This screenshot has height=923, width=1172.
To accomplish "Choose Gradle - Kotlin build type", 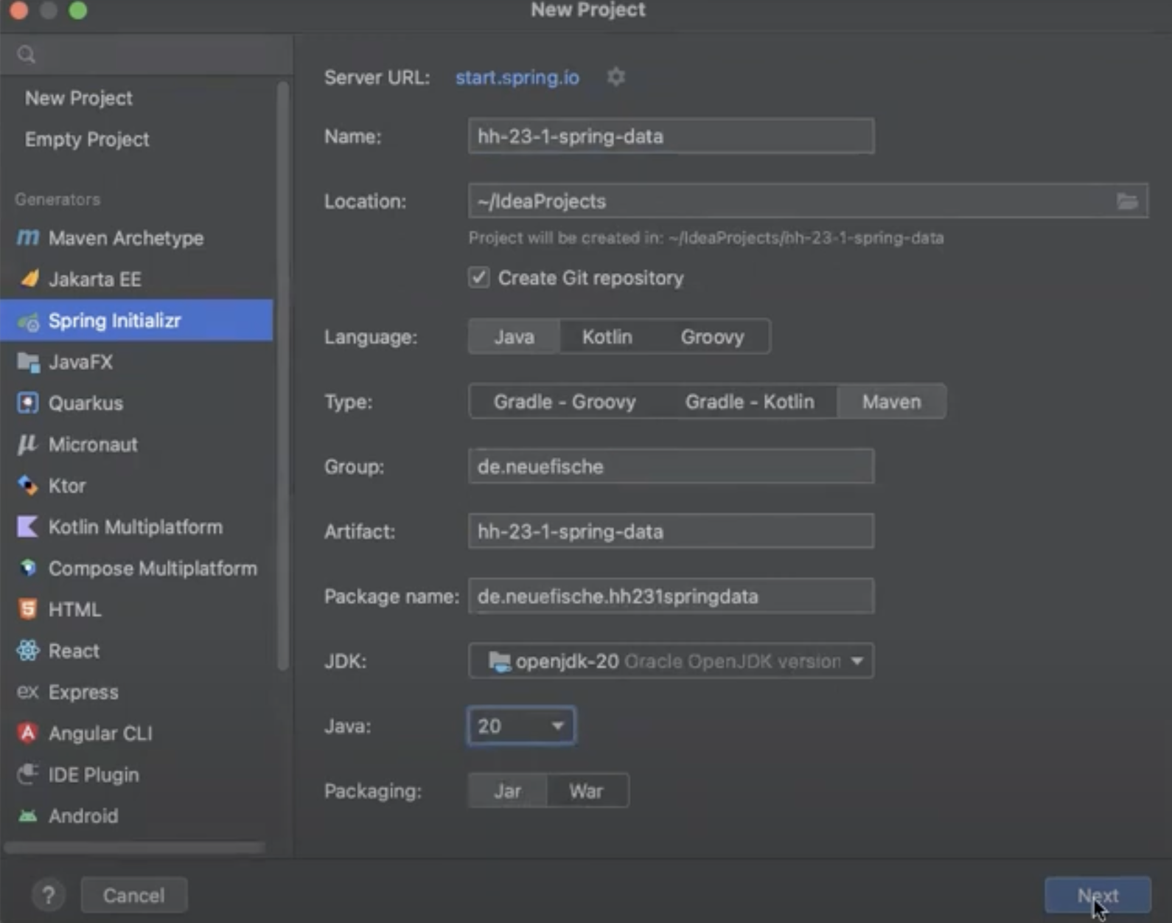I will point(750,402).
